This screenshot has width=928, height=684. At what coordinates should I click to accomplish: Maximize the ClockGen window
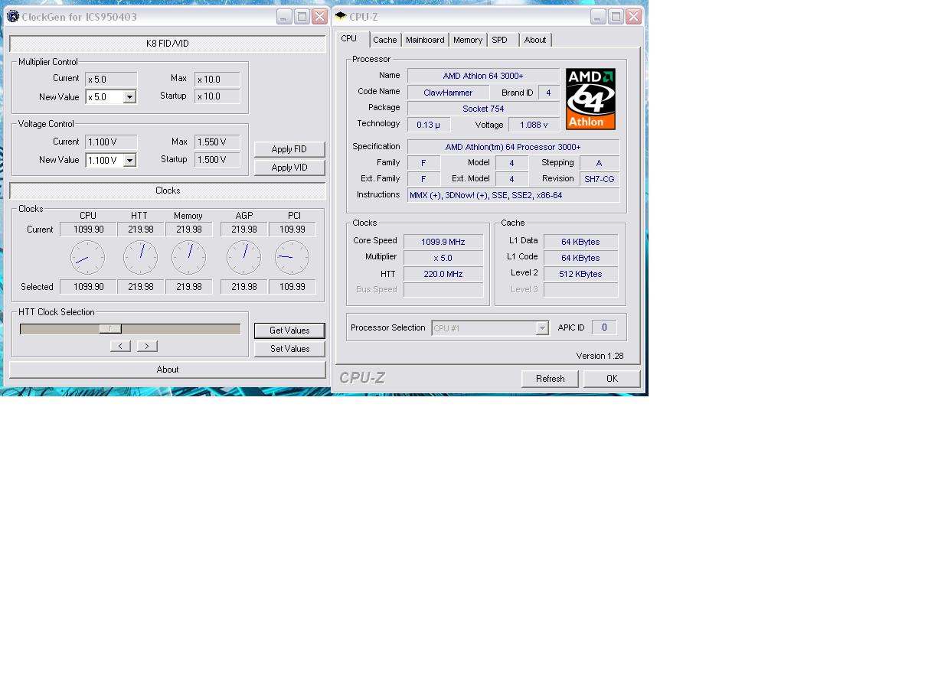coord(302,17)
